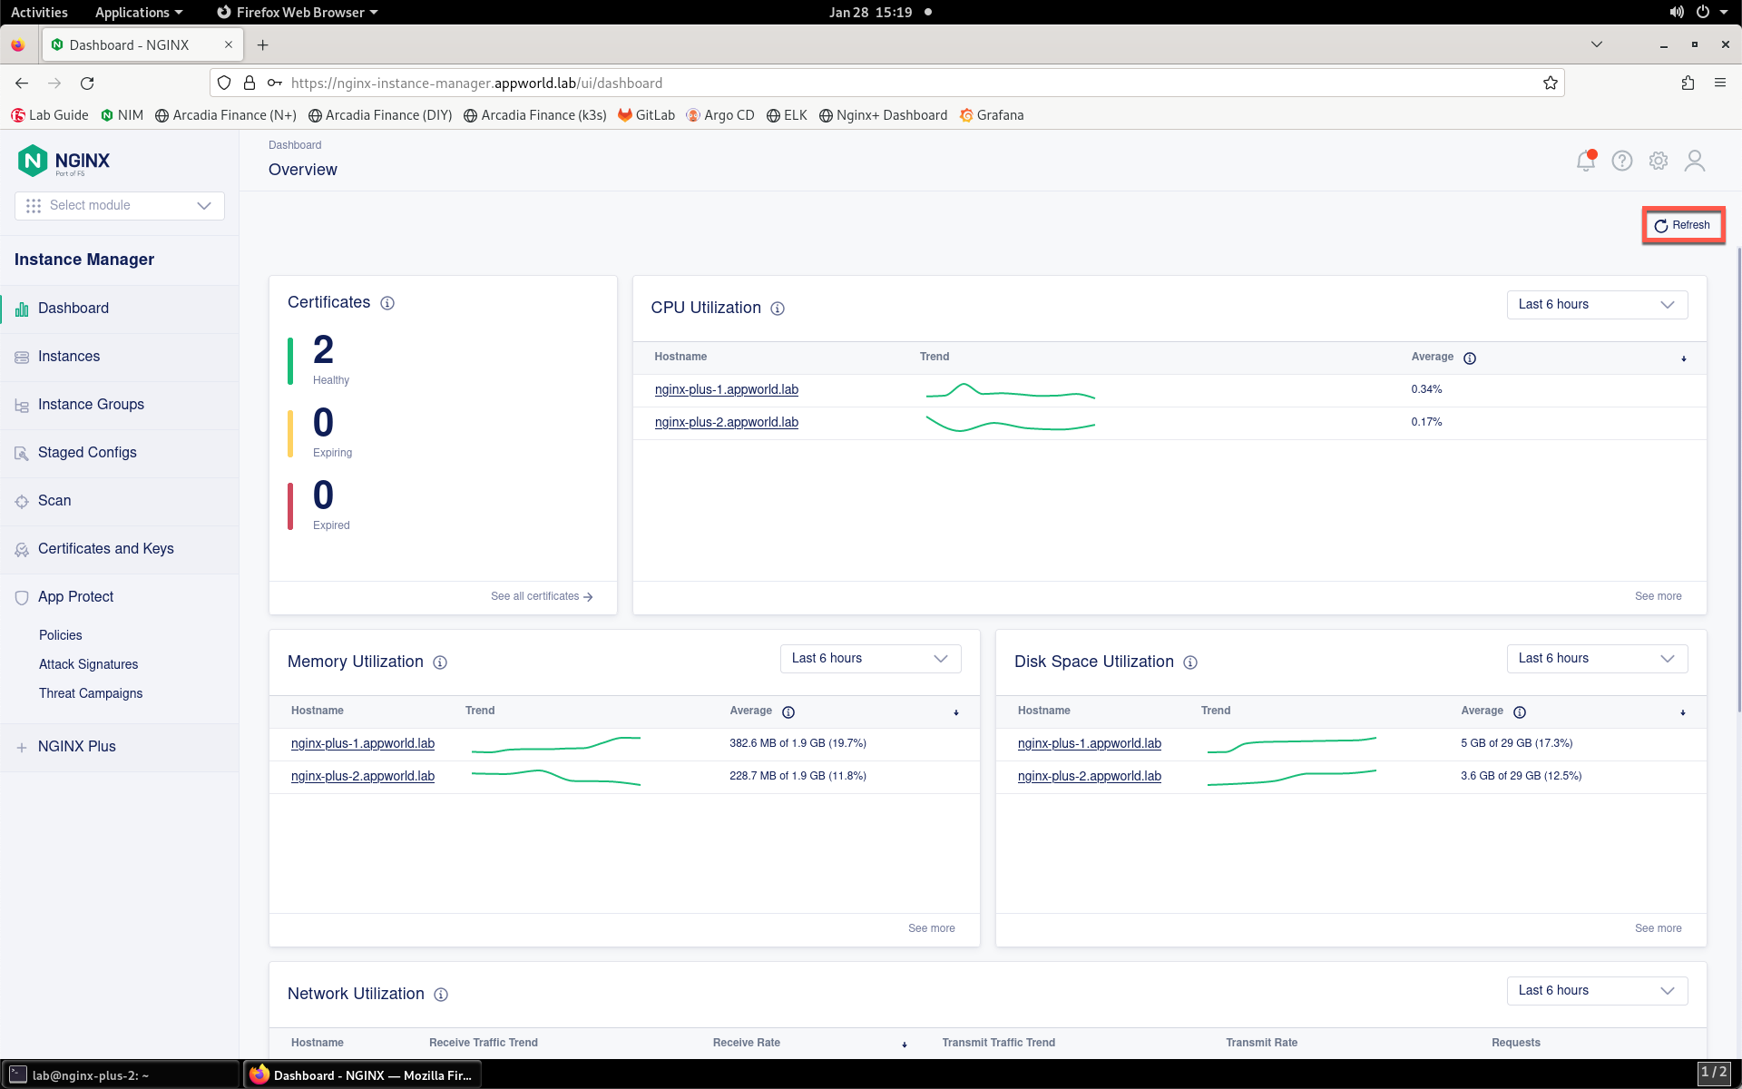Bookmark this page with the star icon

(x=1551, y=83)
